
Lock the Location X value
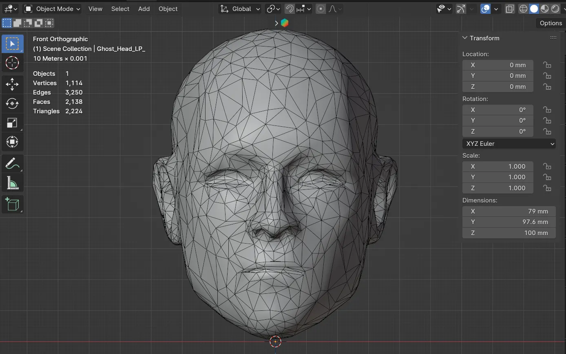[x=547, y=65]
